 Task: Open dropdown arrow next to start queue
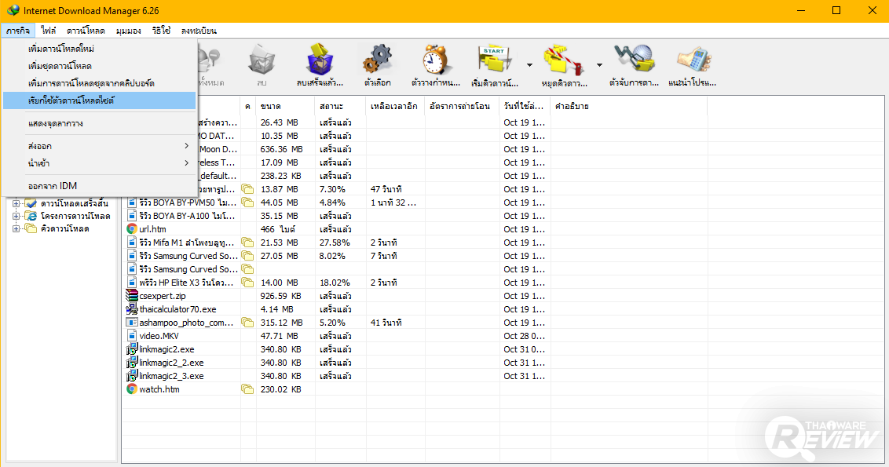click(x=529, y=65)
